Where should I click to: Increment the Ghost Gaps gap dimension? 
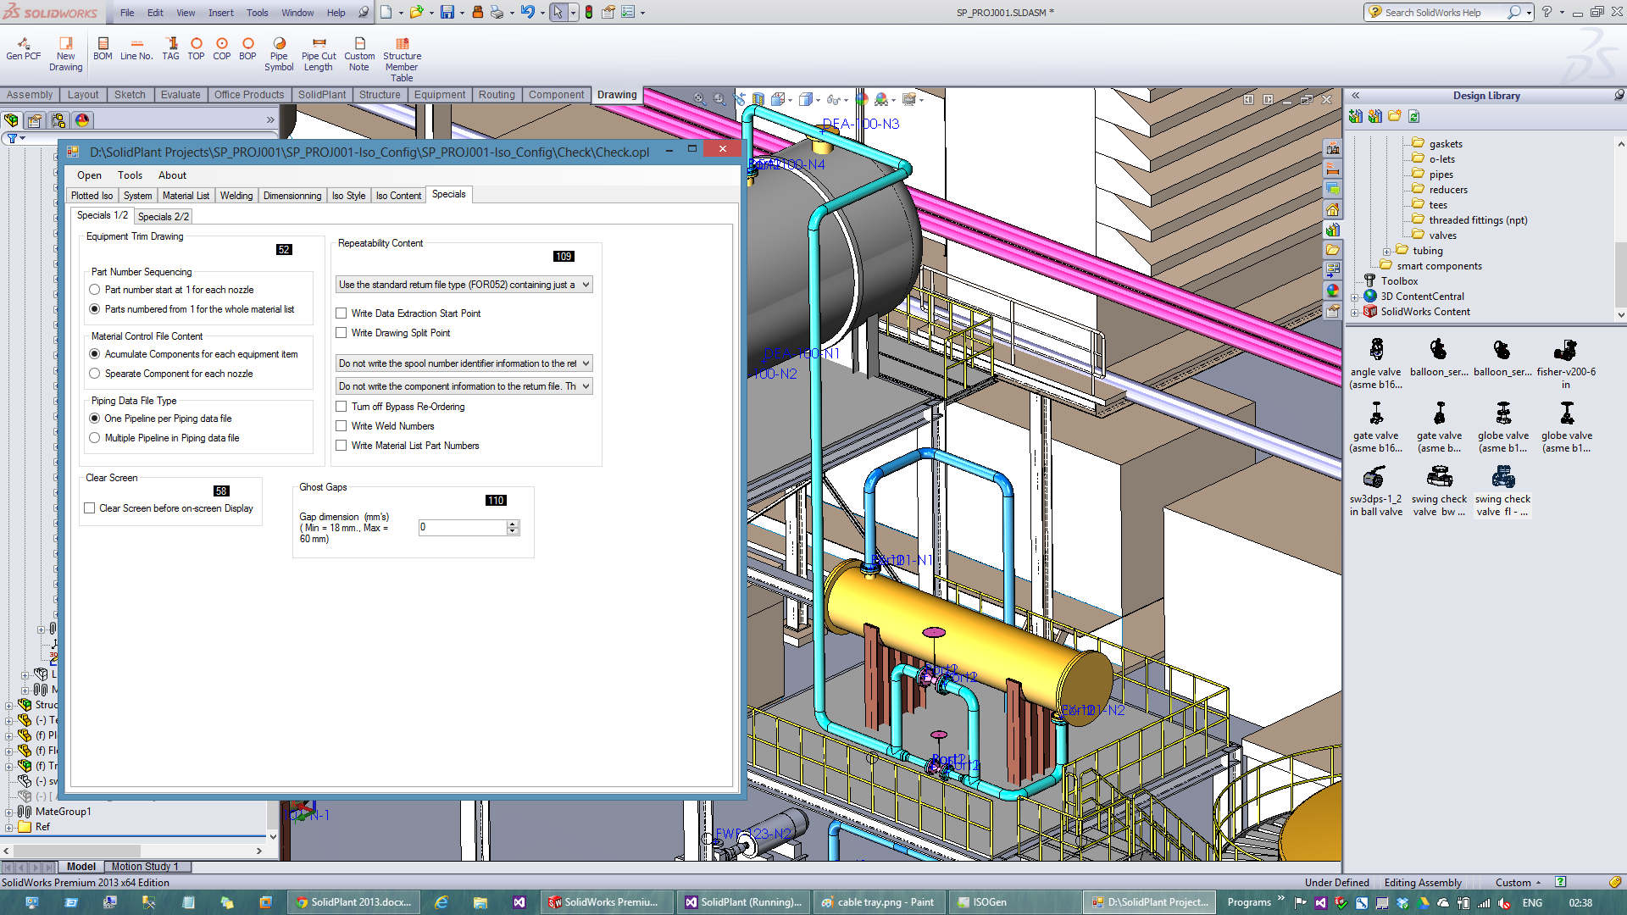[x=512, y=524]
